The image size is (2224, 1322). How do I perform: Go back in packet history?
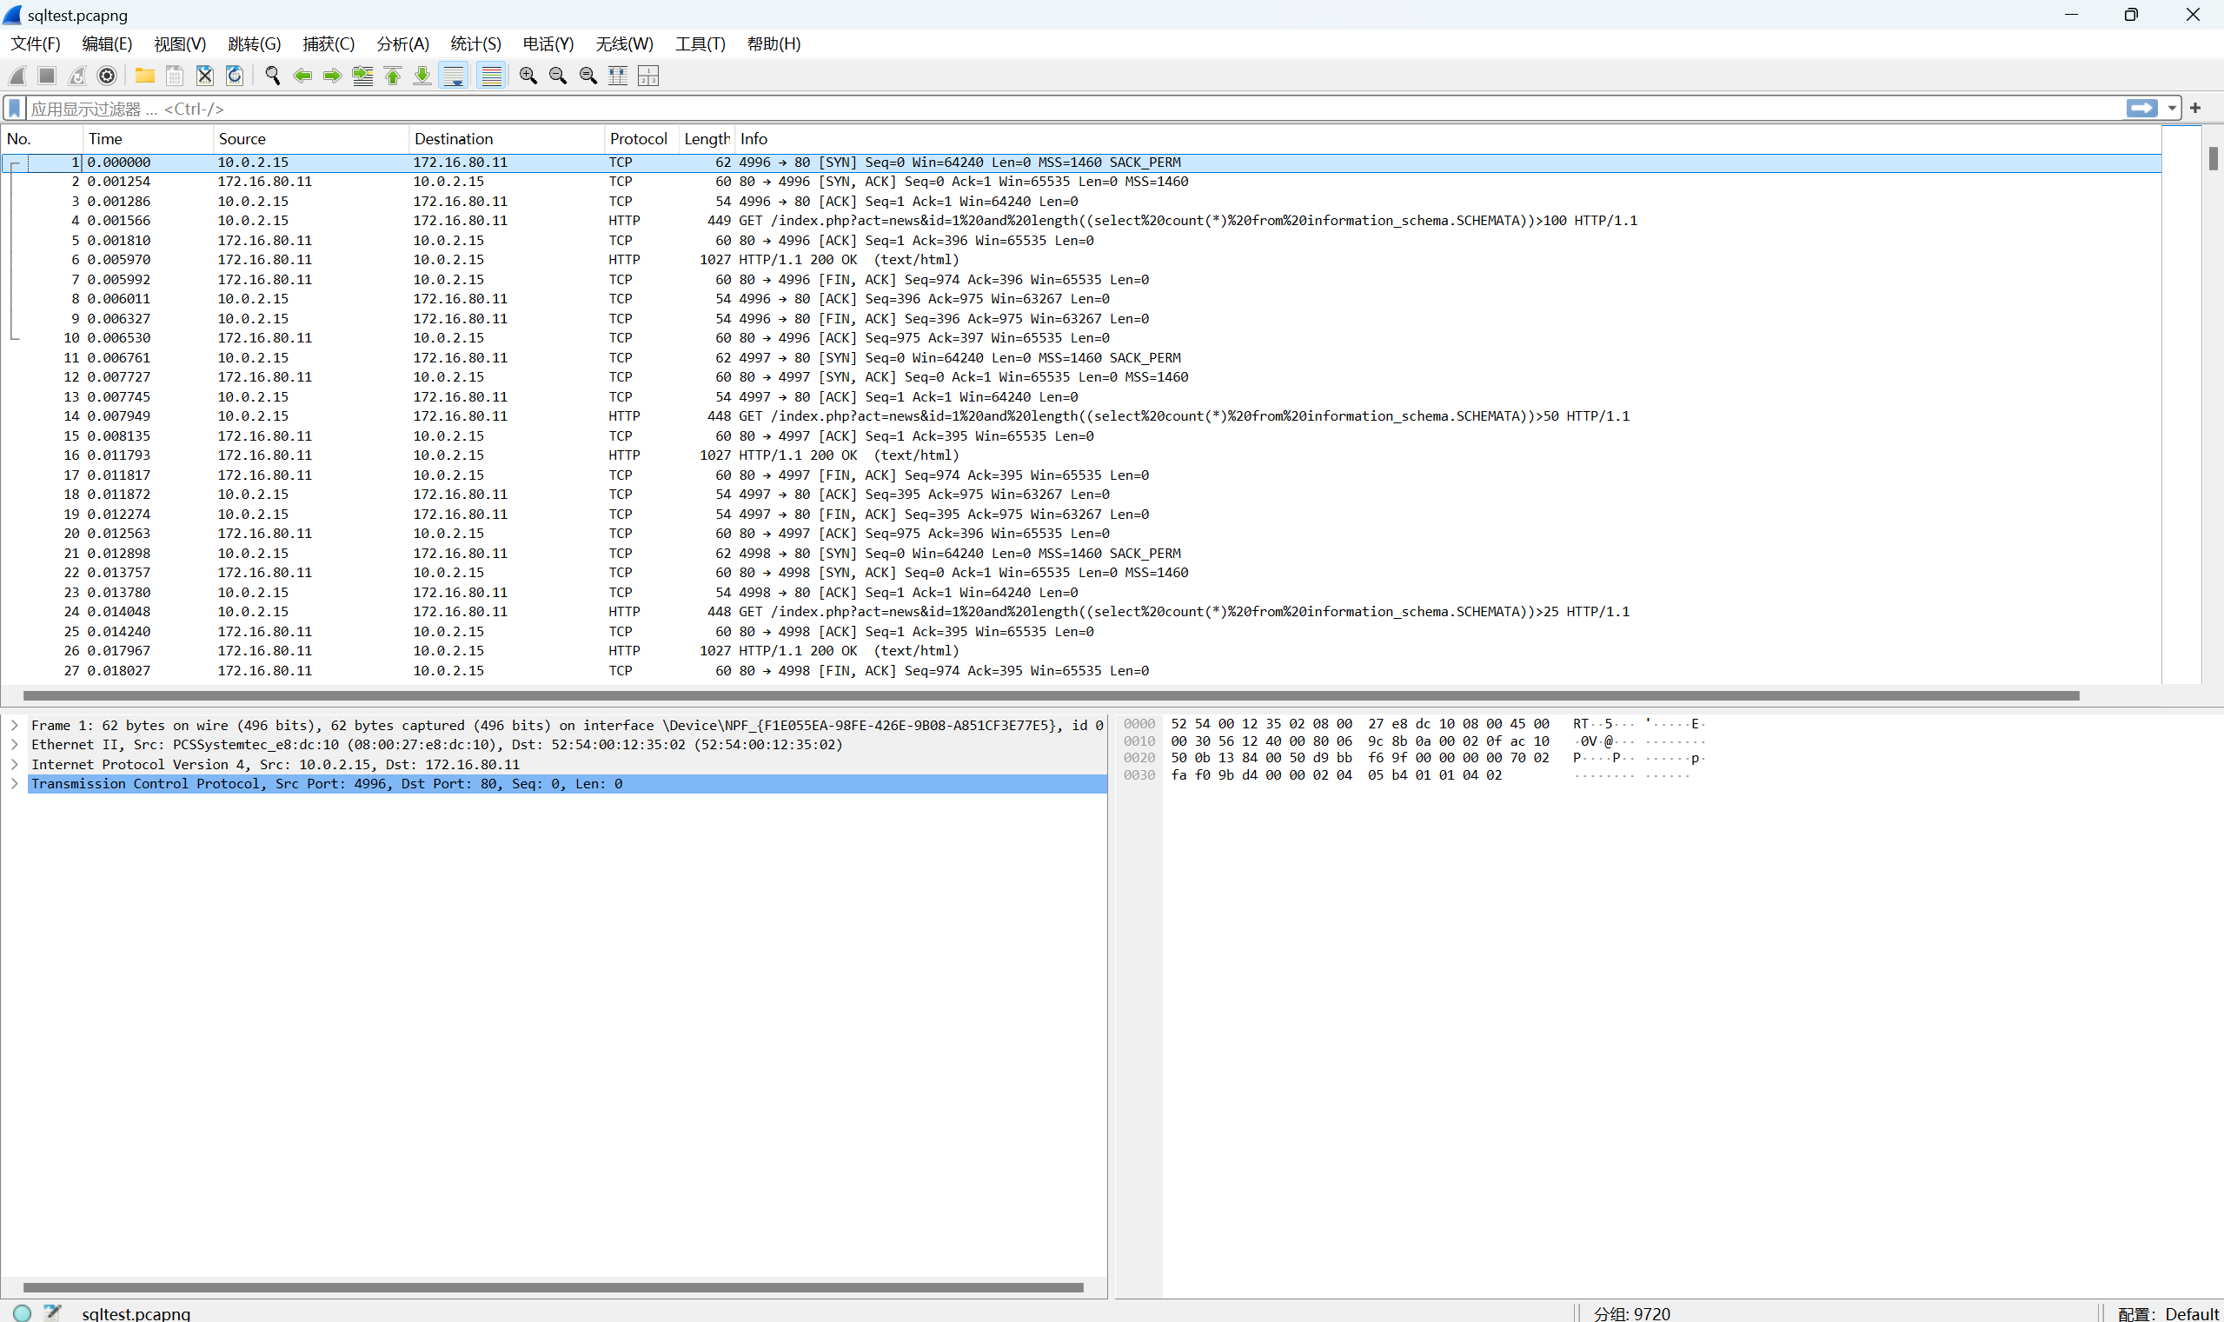pyautogui.click(x=302, y=76)
